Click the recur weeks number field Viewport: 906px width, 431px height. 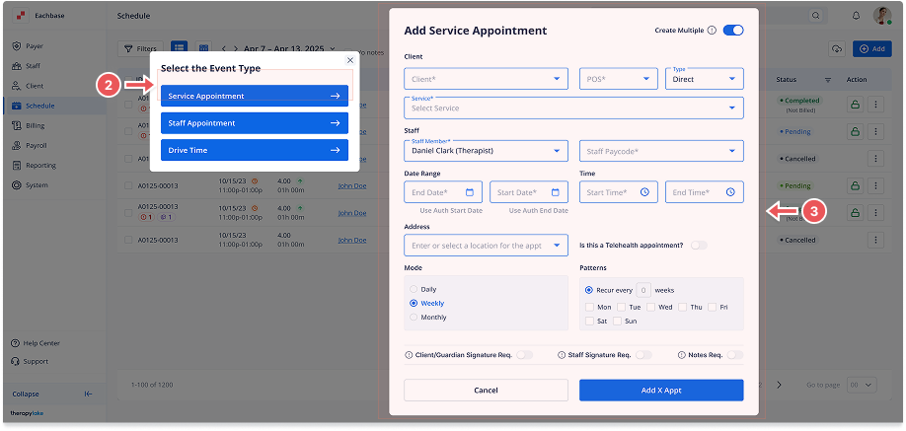coord(643,290)
